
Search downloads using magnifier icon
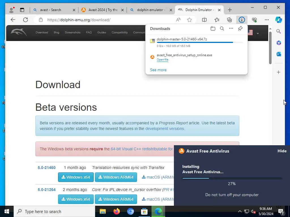[222, 29]
